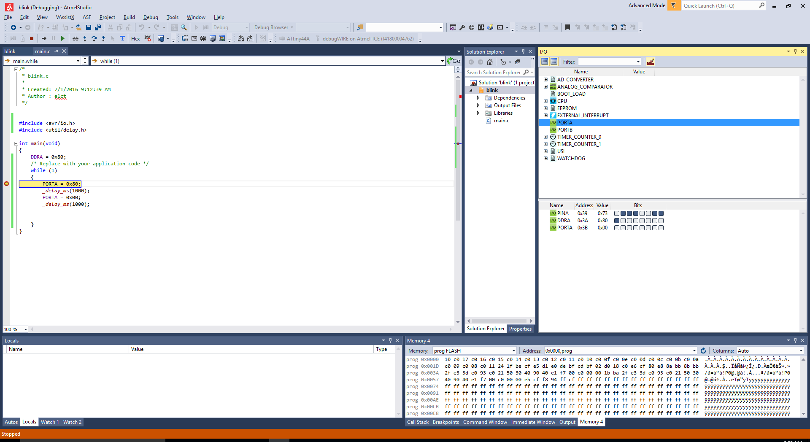Click the Go button beside while(1) box
The width and height of the screenshot is (810, 442).
point(454,61)
